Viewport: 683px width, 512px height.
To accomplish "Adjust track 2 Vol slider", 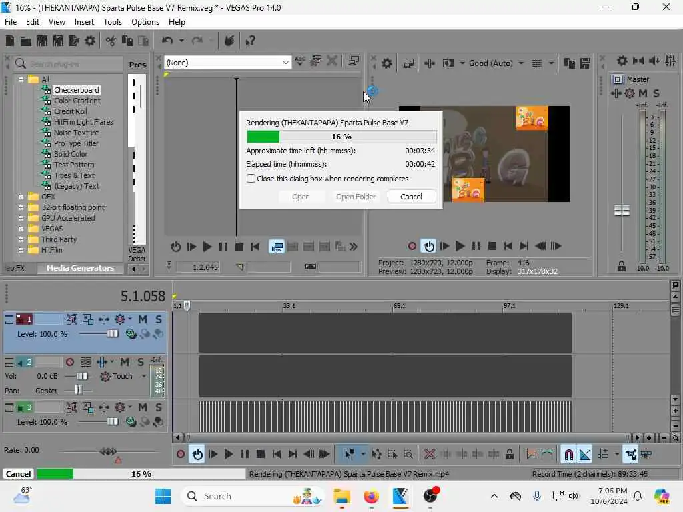I will [x=82, y=376].
